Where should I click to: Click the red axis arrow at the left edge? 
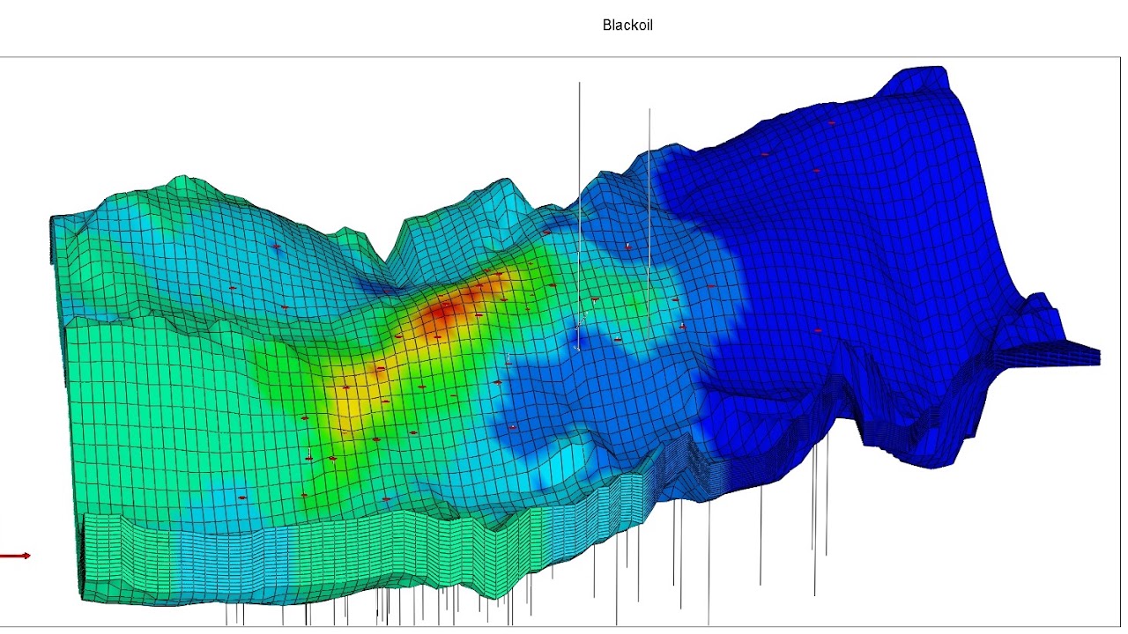[x=15, y=556]
